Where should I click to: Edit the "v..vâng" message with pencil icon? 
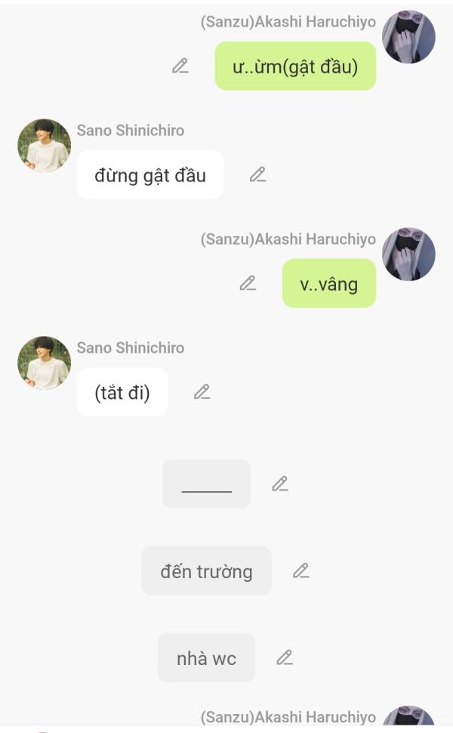pyautogui.click(x=248, y=283)
